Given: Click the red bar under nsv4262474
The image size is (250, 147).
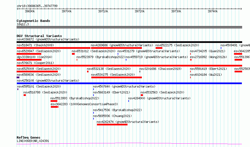Looking at the screenshot, I should pyautogui.click(x=112, y=125).
